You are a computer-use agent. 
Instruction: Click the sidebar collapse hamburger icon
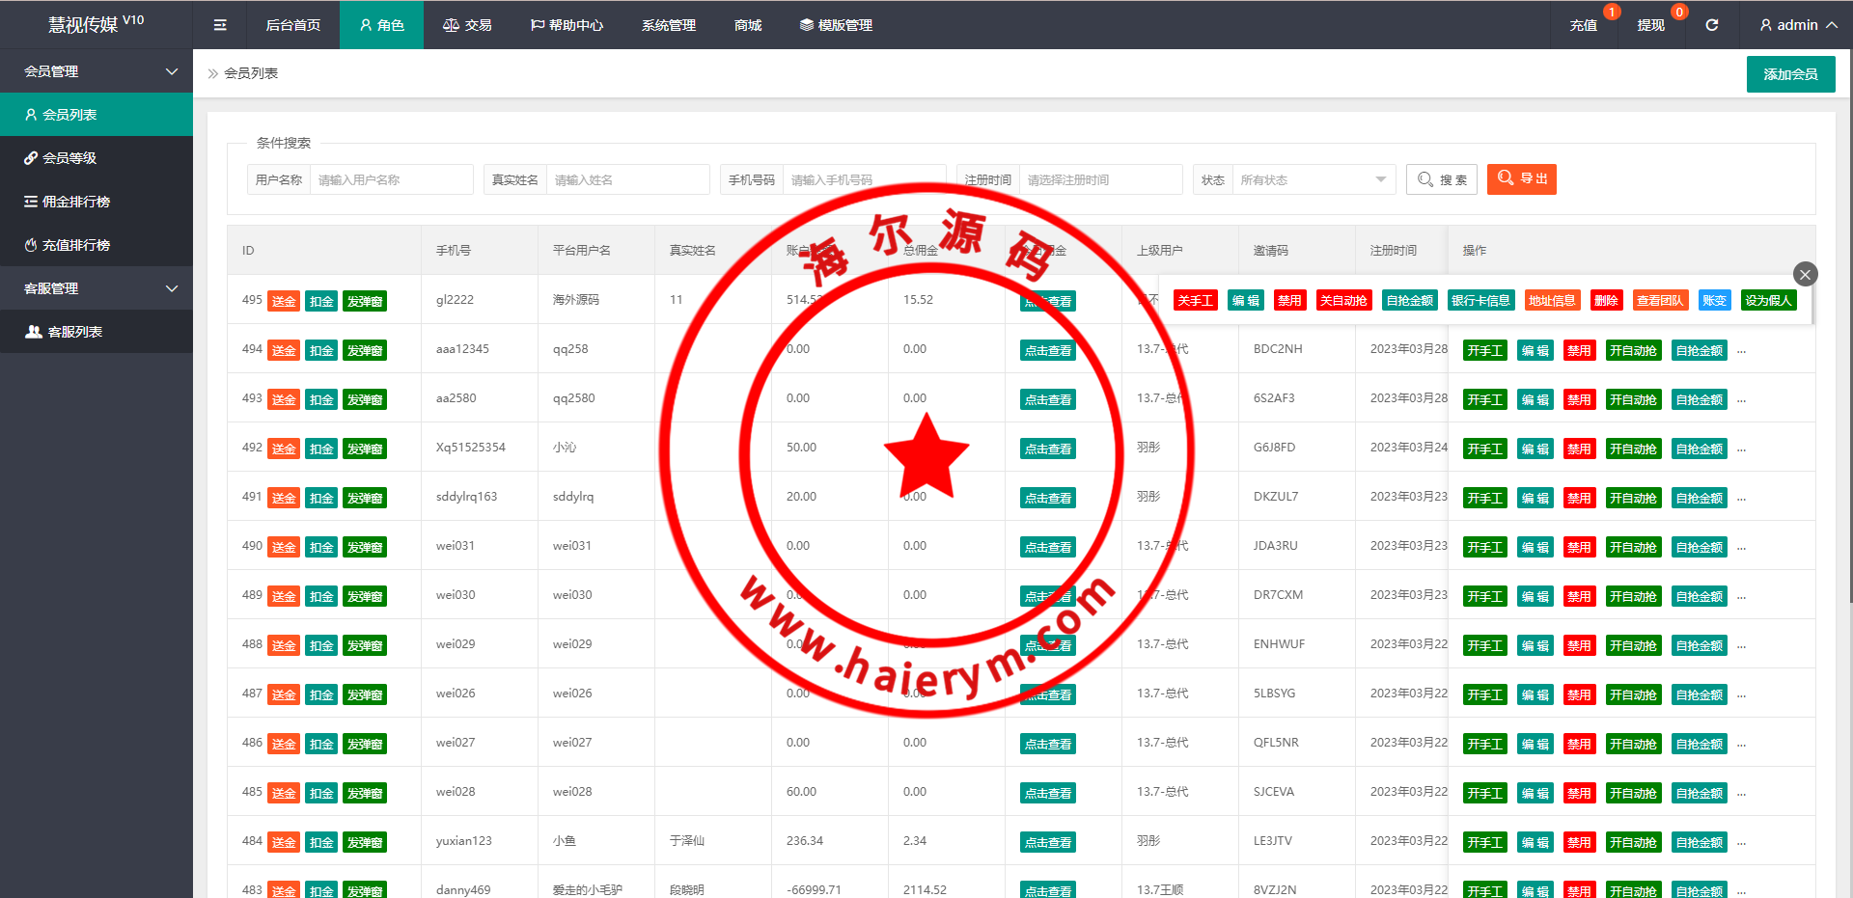[x=220, y=25]
